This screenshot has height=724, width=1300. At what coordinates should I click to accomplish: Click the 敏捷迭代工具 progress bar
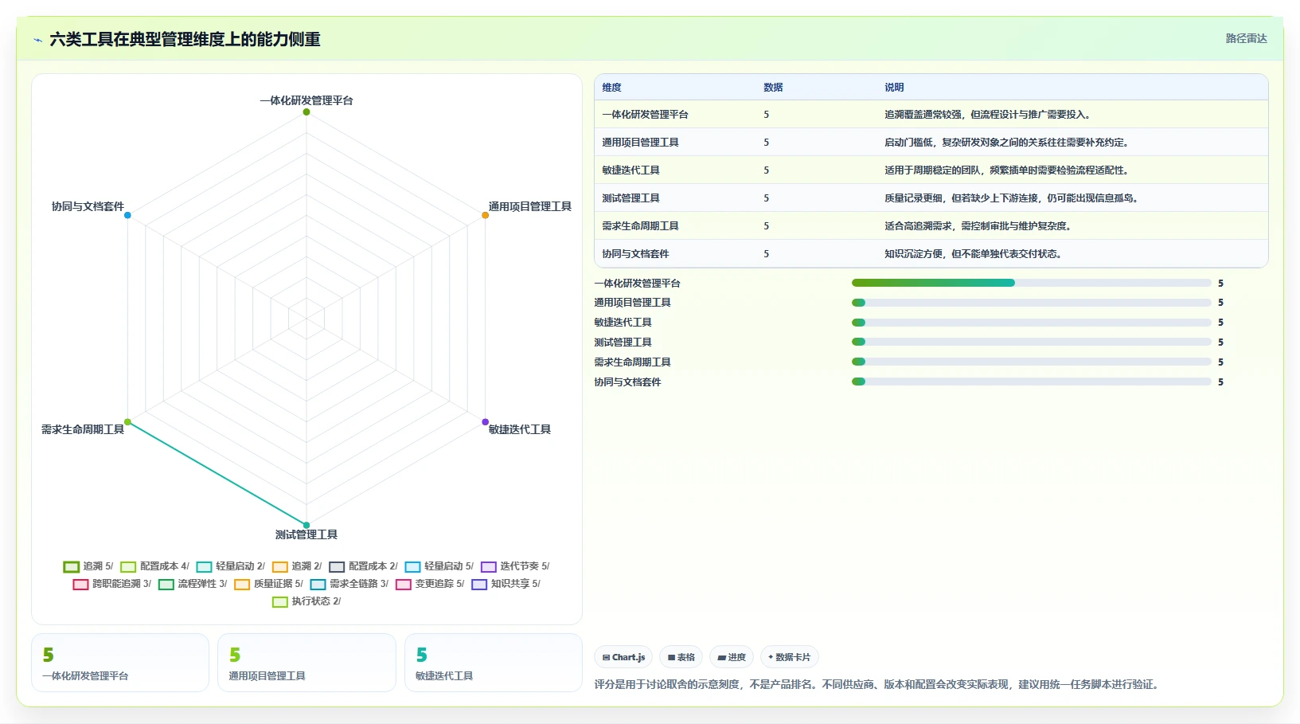1031,323
